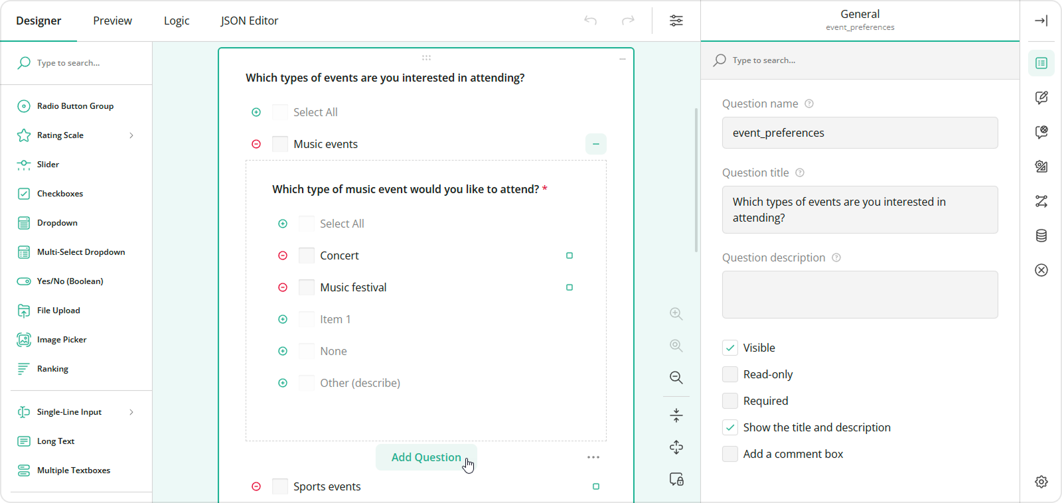This screenshot has width=1062, height=503.
Task: Collapse the Music events nested panel
Action: (x=595, y=144)
